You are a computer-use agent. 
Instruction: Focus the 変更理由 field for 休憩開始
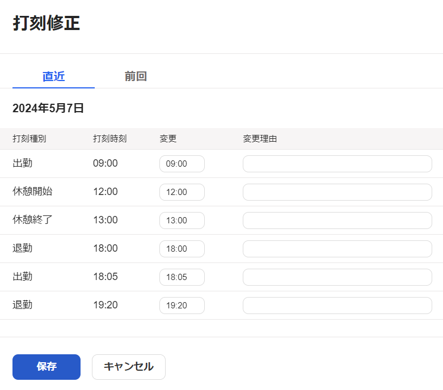click(x=337, y=192)
